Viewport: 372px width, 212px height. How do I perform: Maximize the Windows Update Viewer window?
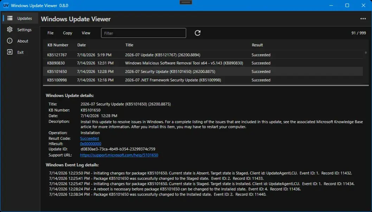click(347, 5)
